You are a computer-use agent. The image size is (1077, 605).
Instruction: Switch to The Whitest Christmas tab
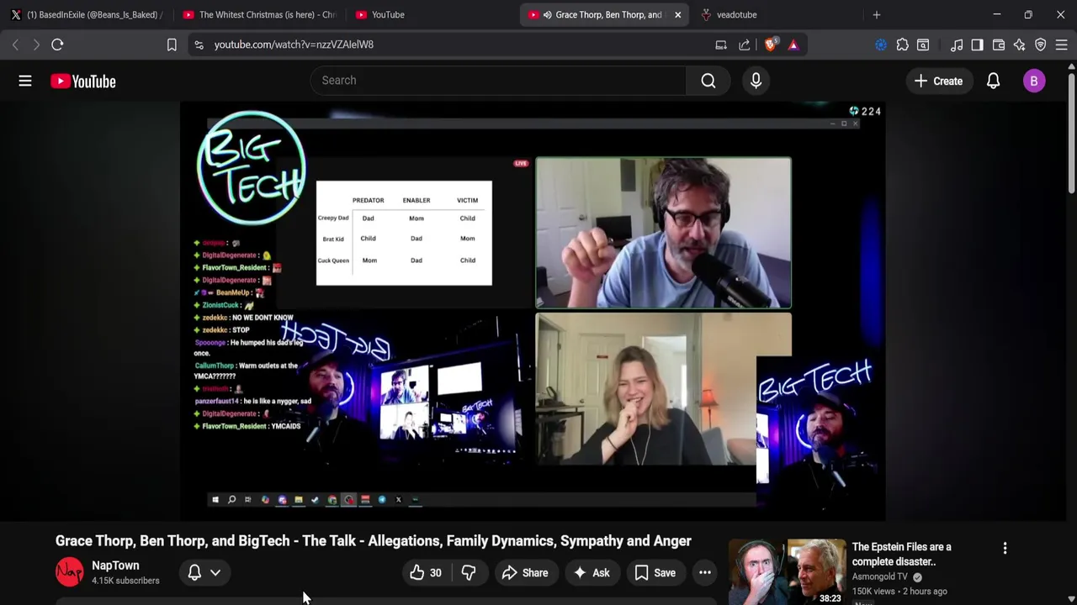(x=258, y=14)
